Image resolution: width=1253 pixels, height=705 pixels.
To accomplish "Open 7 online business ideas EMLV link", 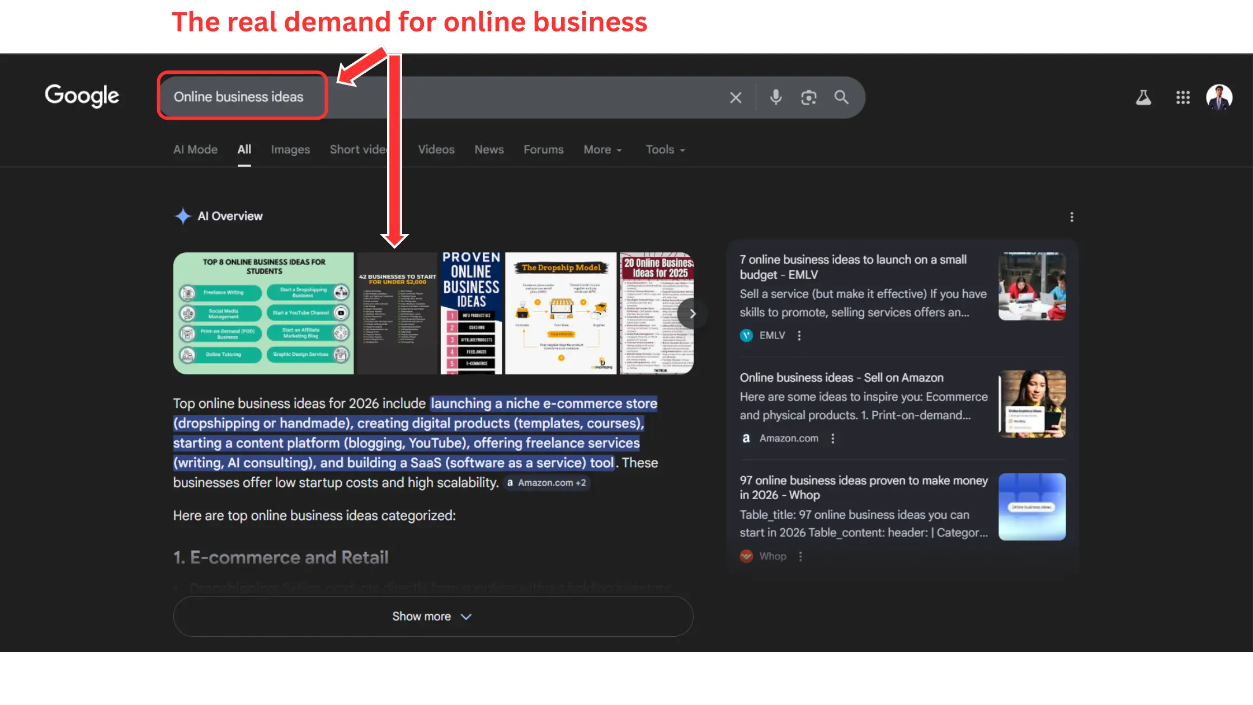I will pyautogui.click(x=853, y=267).
